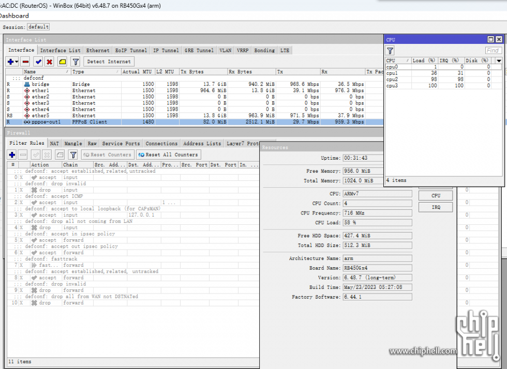The image size is (507, 369).
Task: Click the Comment icon in Firewall toolbar
Action: [60, 155]
